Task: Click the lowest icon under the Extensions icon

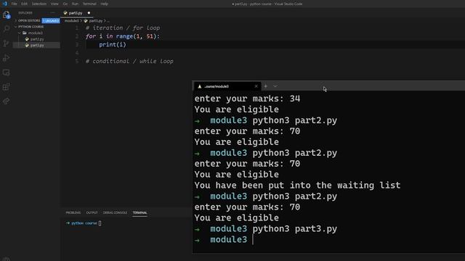Action: [7, 101]
